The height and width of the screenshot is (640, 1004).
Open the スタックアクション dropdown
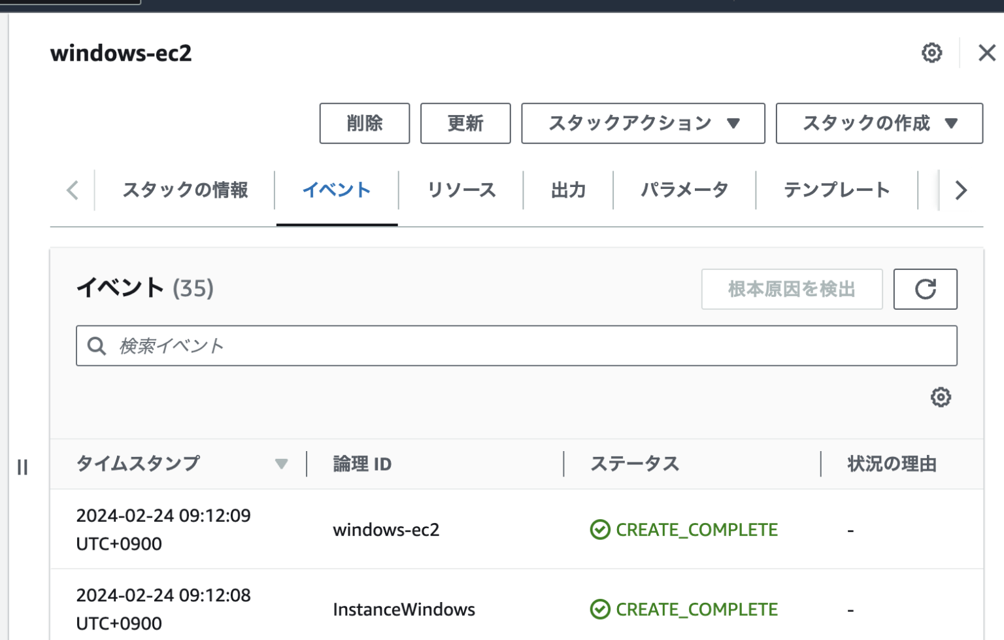[643, 124]
